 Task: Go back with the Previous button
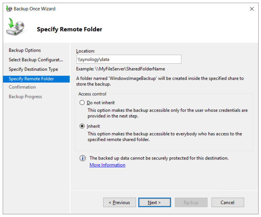click(120, 202)
